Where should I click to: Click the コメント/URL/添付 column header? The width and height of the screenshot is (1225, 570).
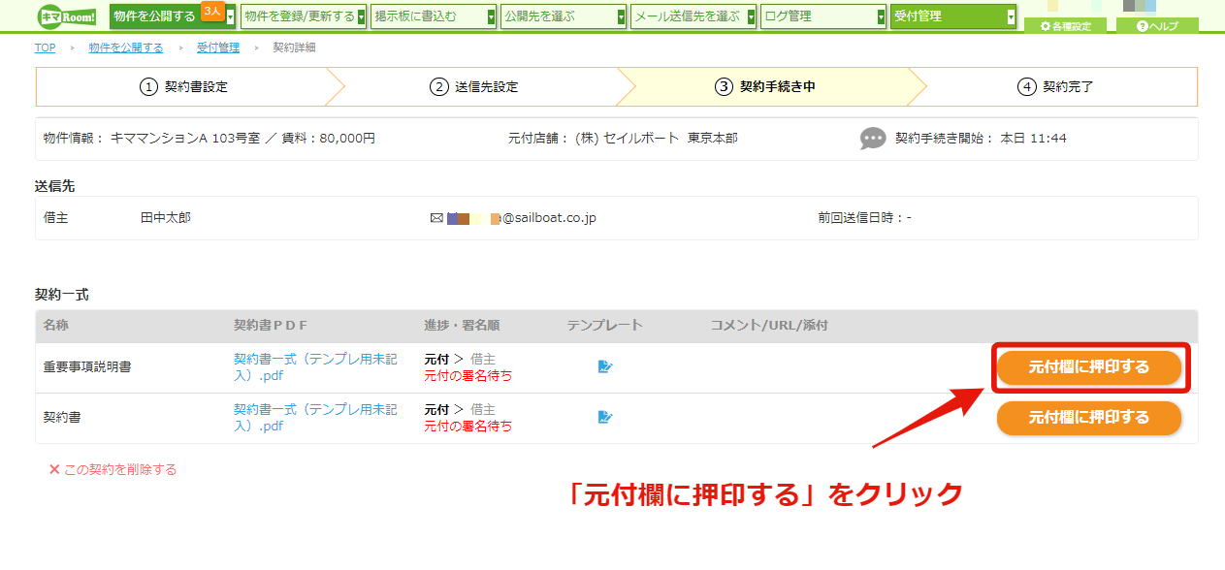pyautogui.click(x=769, y=326)
